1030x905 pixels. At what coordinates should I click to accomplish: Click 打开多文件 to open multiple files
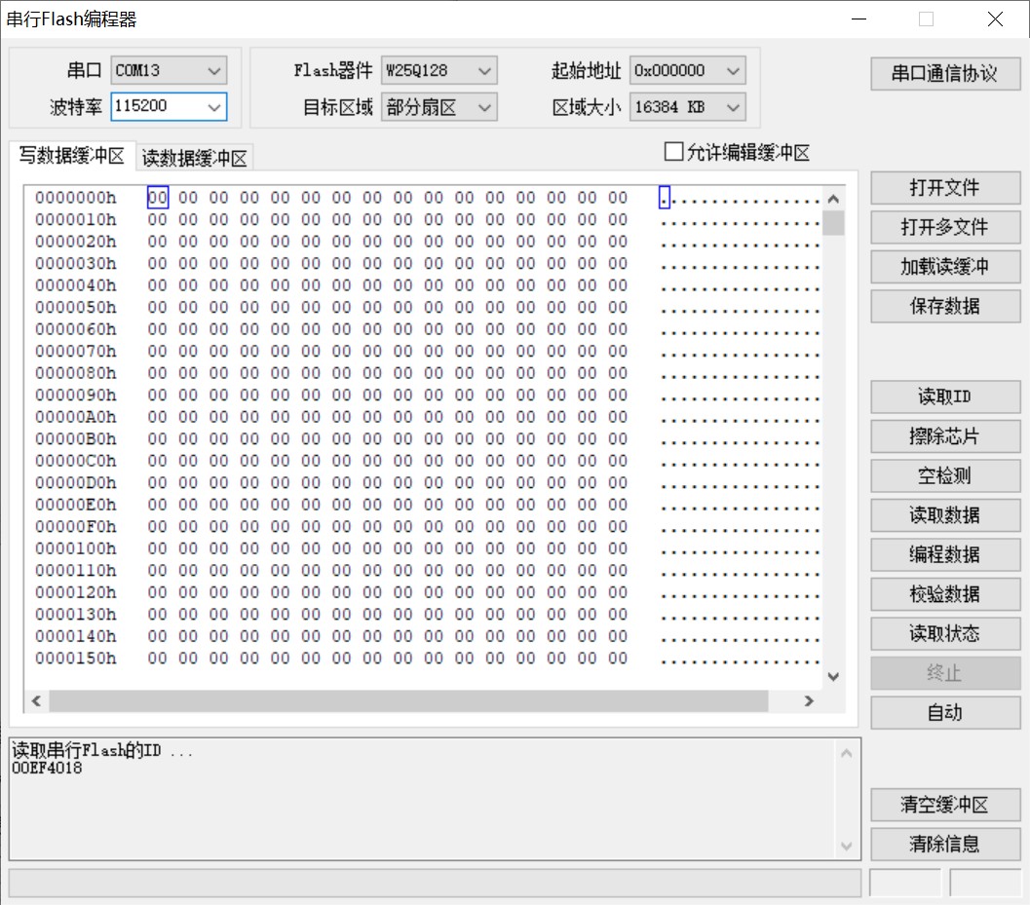coord(944,227)
